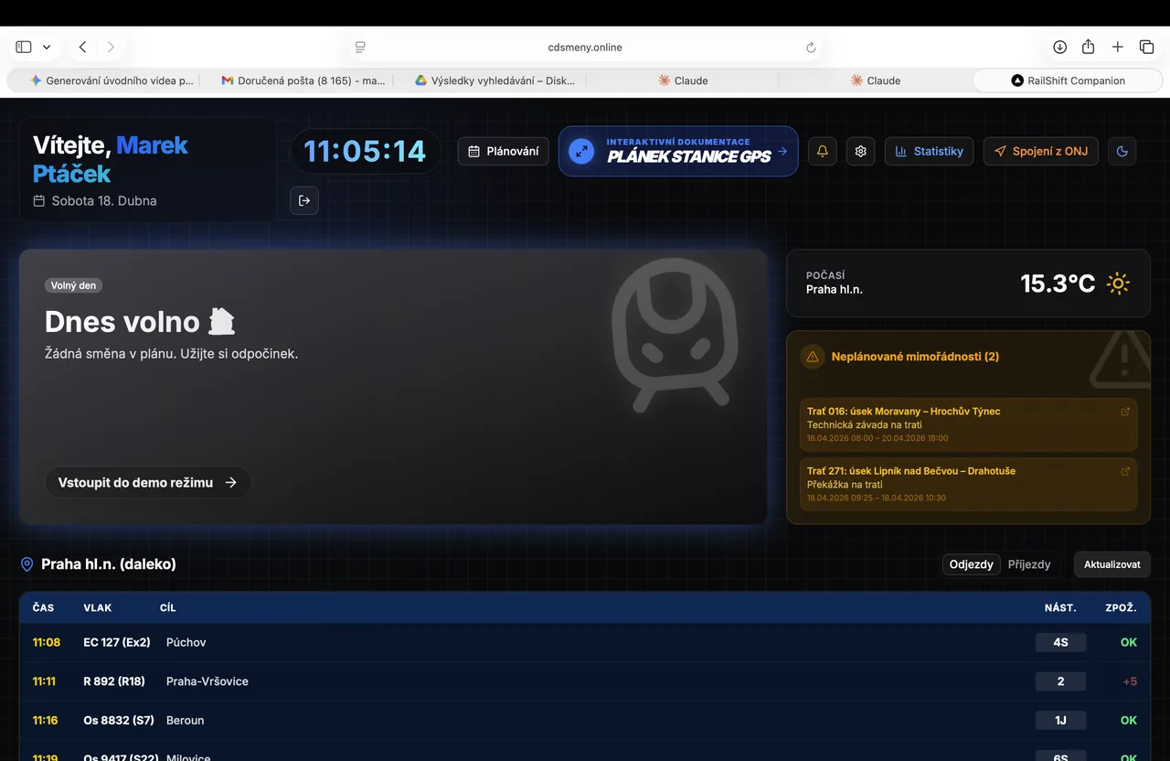Click Safari downloads icon
The width and height of the screenshot is (1170, 761).
coord(1059,47)
